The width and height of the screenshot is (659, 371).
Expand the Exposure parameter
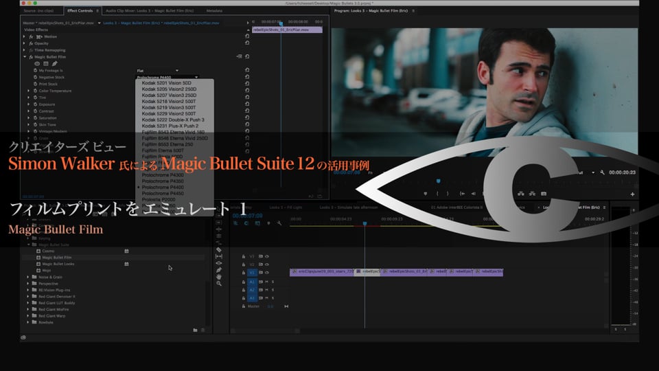[x=29, y=104]
